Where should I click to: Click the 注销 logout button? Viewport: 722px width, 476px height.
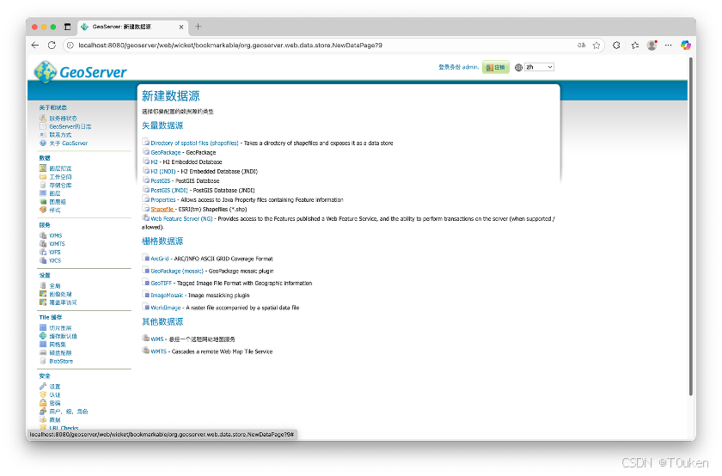(495, 67)
